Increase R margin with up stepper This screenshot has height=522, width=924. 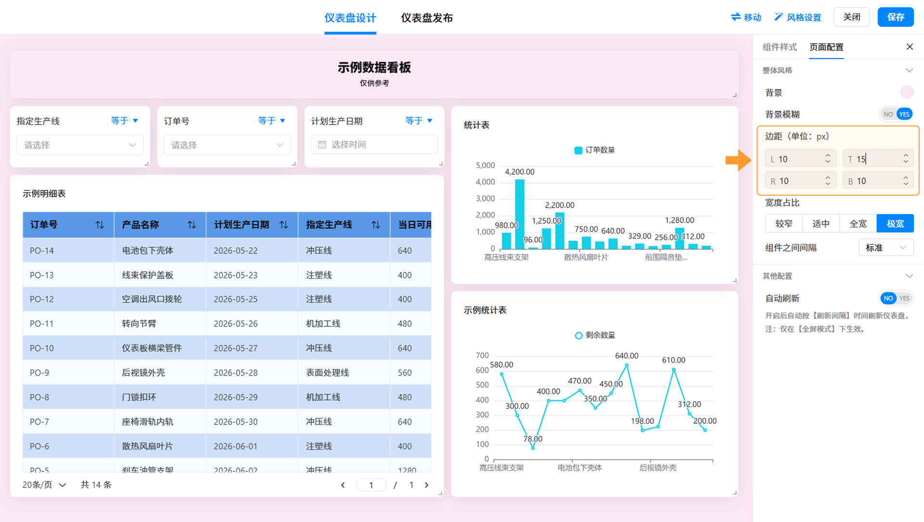828,178
